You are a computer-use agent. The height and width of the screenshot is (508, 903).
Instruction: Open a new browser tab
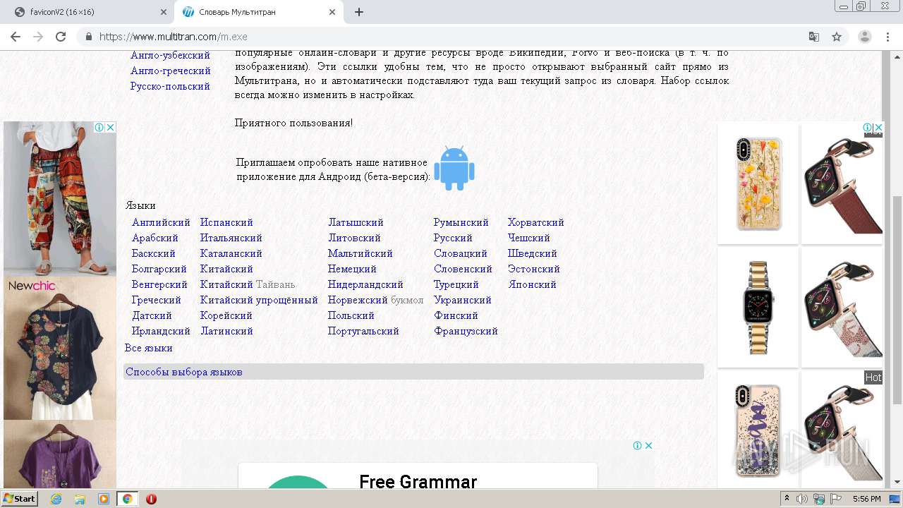358,12
